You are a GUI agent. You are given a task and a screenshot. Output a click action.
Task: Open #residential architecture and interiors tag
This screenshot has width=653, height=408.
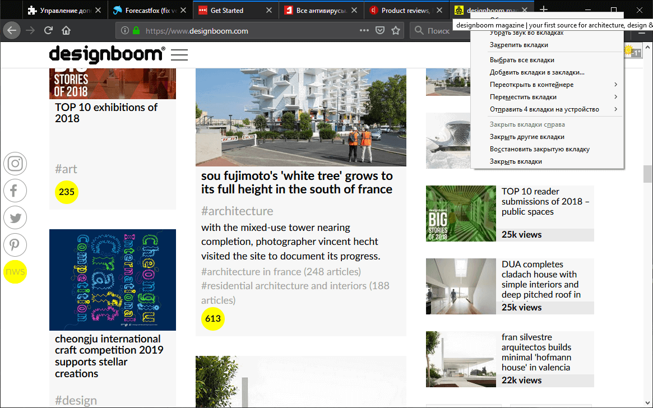(x=295, y=293)
